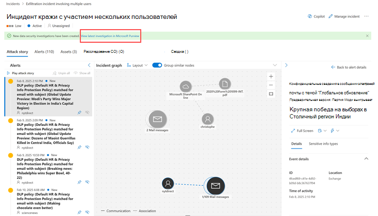The height and width of the screenshot is (216, 378).
Task: Open the lightning actions dropdown
Action: point(335,131)
